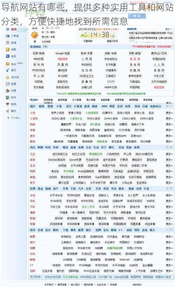Expand 更多 on the 小游戏 row
Viewport: 175px width, 287px height.
(x=169, y=118)
